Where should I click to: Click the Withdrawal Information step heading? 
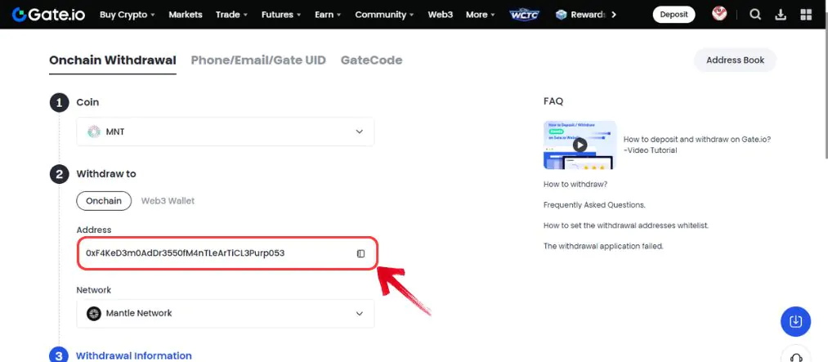coord(133,356)
